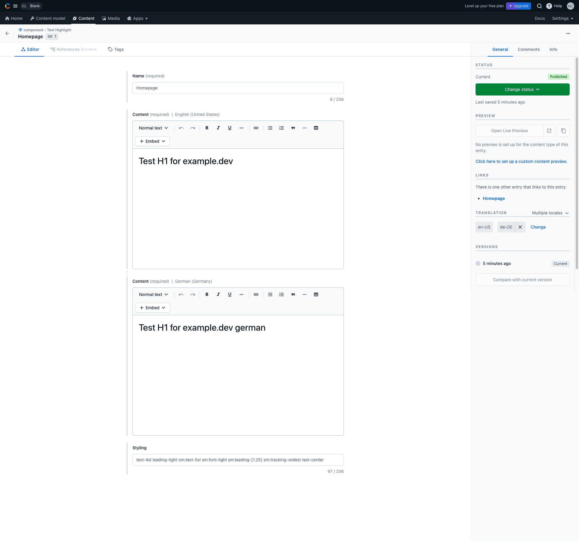The width and height of the screenshot is (579, 542).
Task: Switch to the Comments tab
Action: coord(529,49)
